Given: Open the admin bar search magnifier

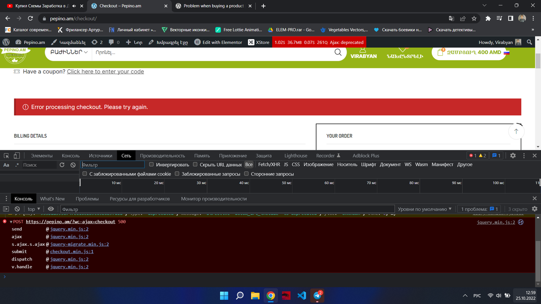Looking at the screenshot, I should [530, 42].
